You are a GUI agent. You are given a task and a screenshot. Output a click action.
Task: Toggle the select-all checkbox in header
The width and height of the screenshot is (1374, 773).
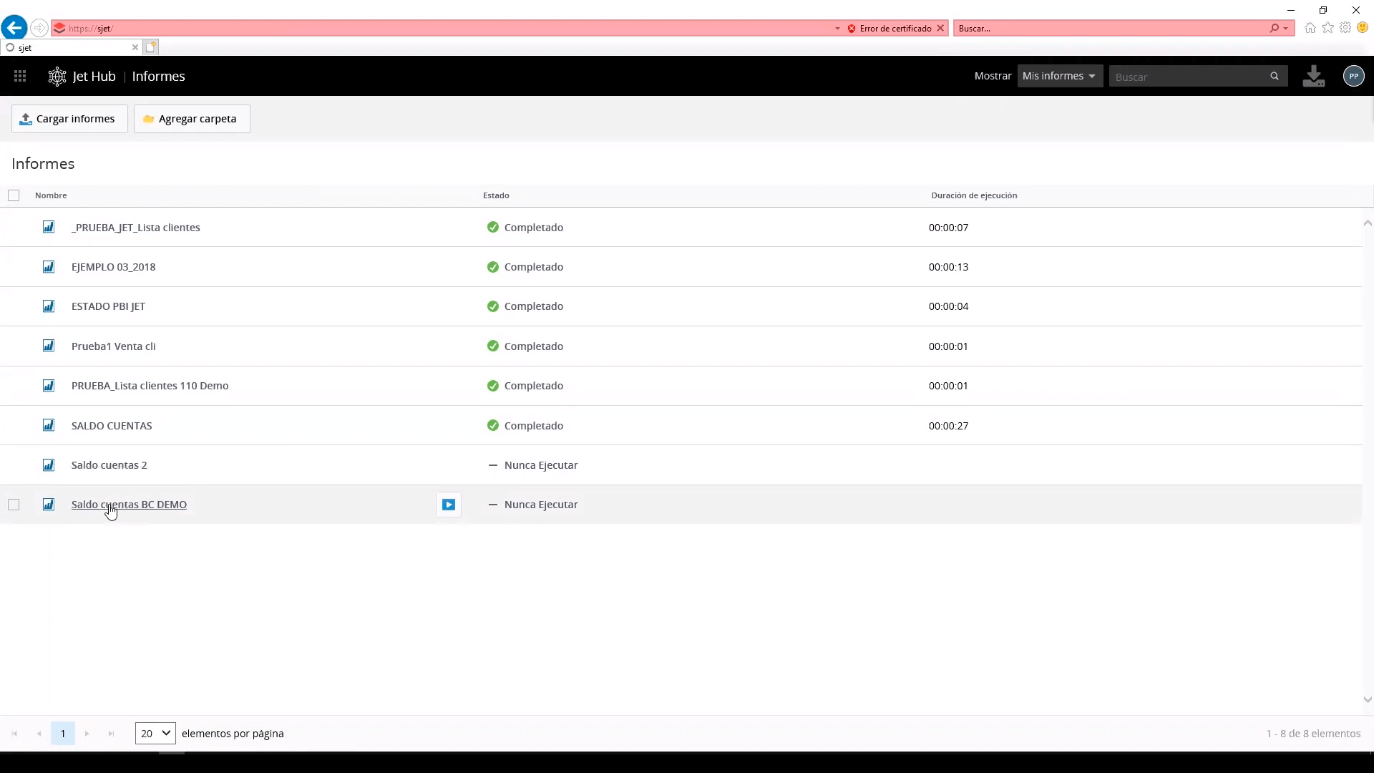pos(14,195)
